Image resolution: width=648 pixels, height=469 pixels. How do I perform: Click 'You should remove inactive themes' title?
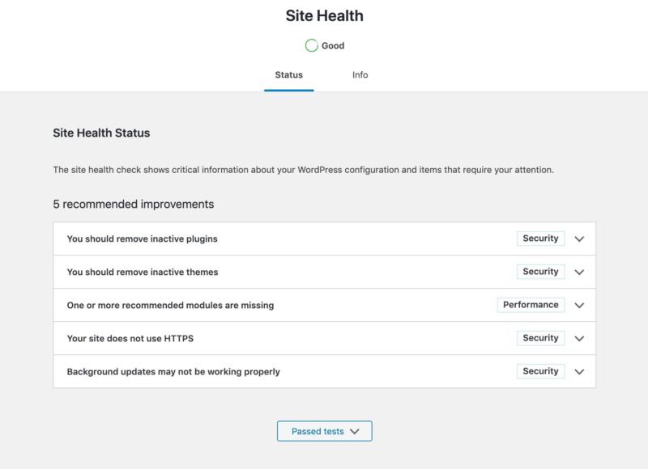tap(142, 273)
